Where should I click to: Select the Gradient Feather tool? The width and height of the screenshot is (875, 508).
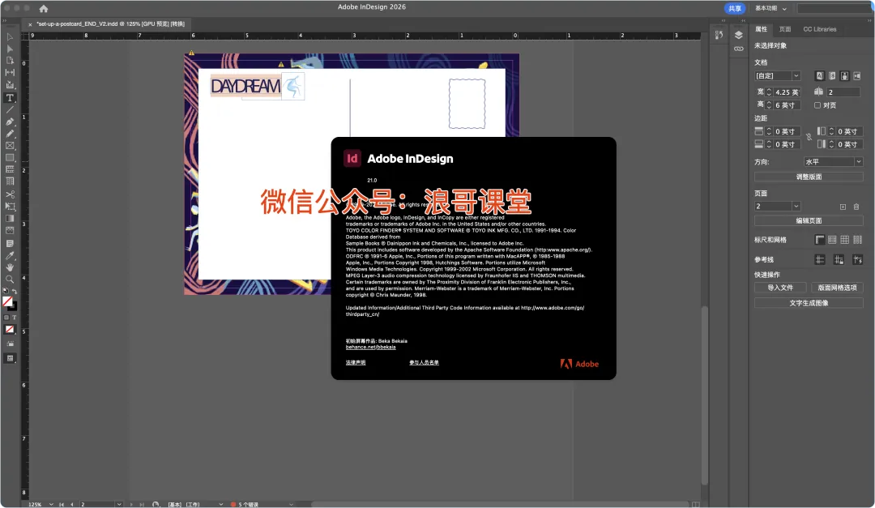[10, 231]
